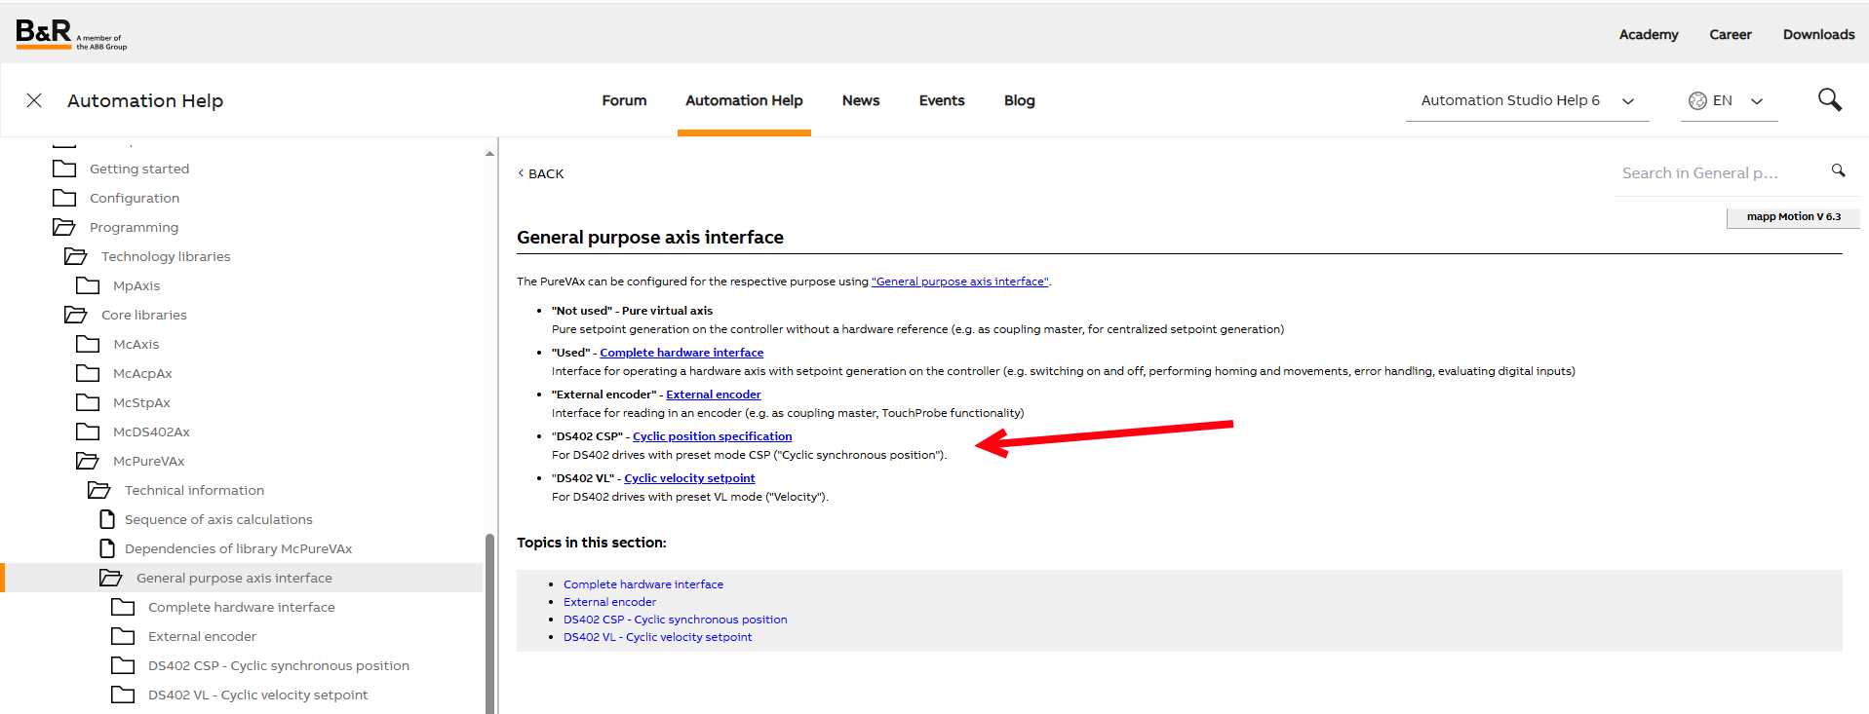1869x714 pixels.
Task: Open the global search magnifier icon
Action: [1830, 99]
